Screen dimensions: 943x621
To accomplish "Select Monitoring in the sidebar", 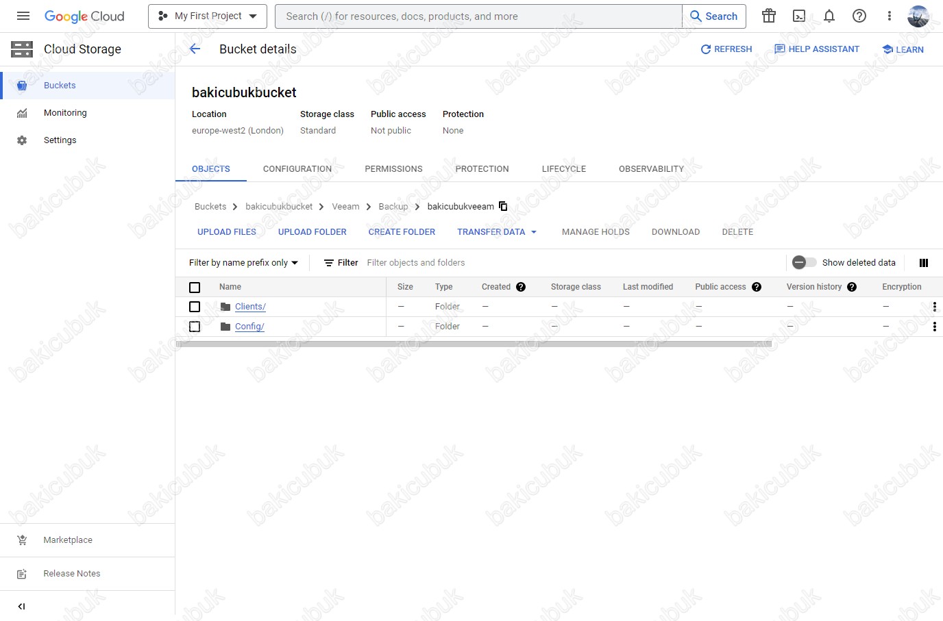I will click(x=88, y=113).
